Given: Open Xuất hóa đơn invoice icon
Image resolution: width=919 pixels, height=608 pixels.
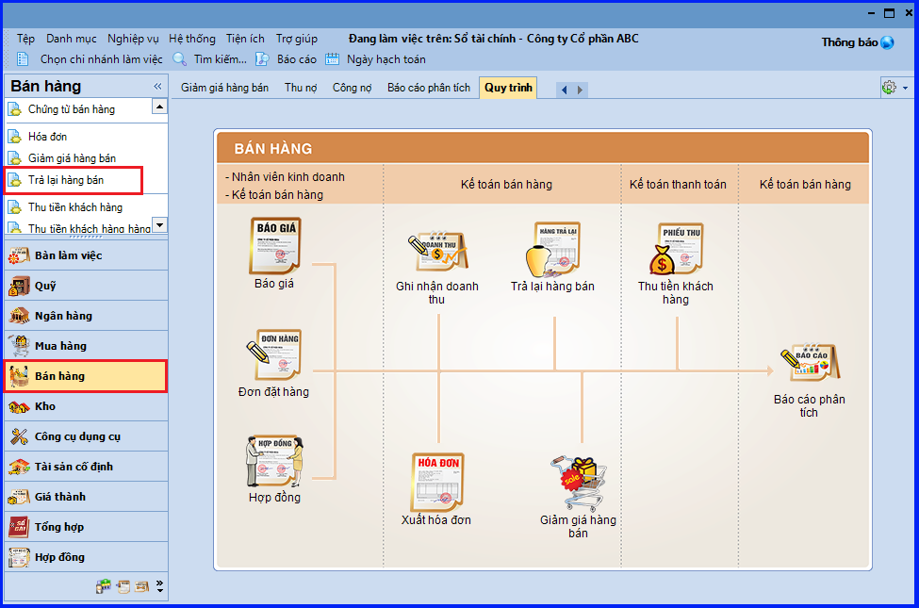Looking at the screenshot, I should tap(437, 482).
